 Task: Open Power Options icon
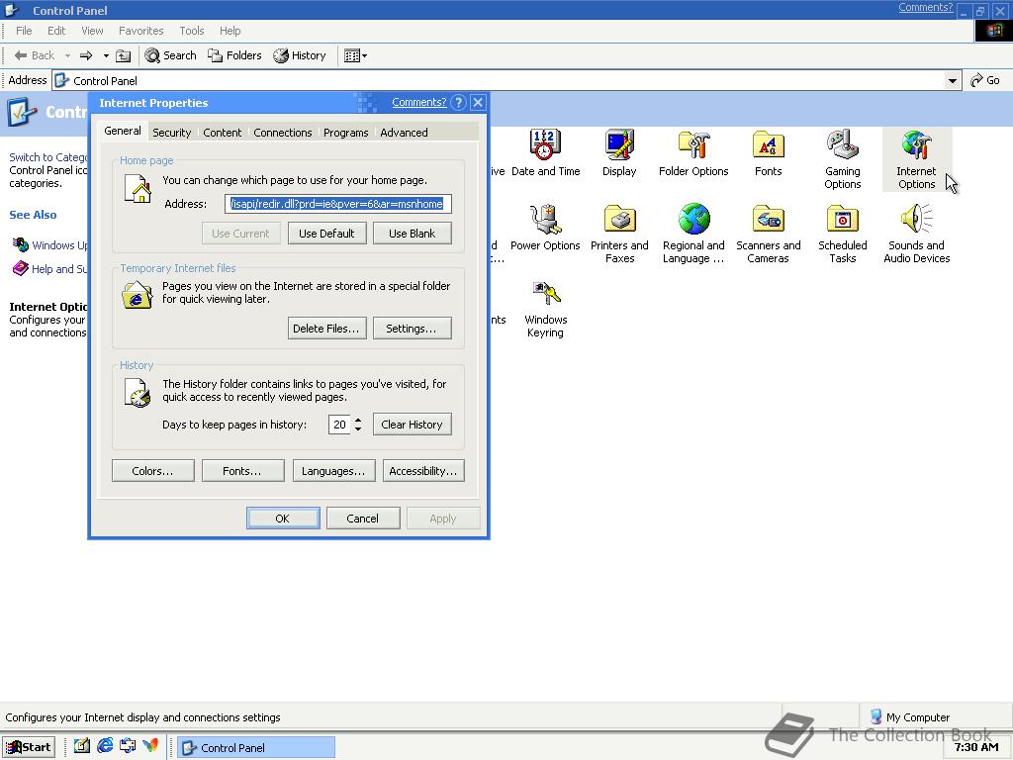545,229
